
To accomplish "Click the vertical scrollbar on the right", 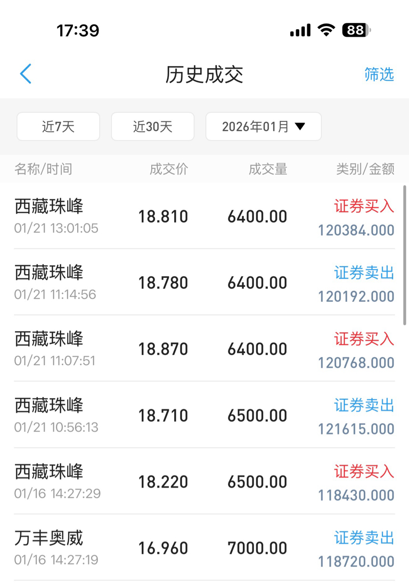I will [405, 256].
